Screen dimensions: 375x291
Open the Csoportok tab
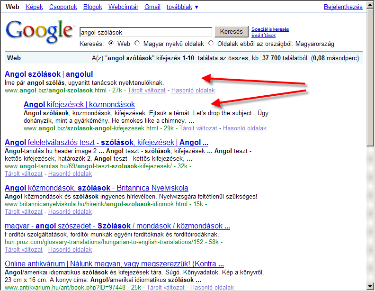tap(63, 7)
